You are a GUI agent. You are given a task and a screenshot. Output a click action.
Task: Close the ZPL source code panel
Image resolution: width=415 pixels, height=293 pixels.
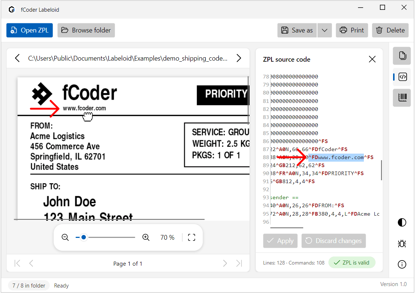[x=372, y=59]
